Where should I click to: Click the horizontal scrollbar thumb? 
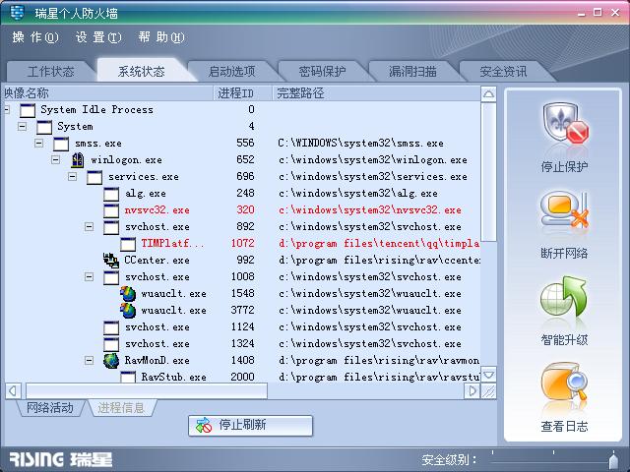tap(147, 390)
